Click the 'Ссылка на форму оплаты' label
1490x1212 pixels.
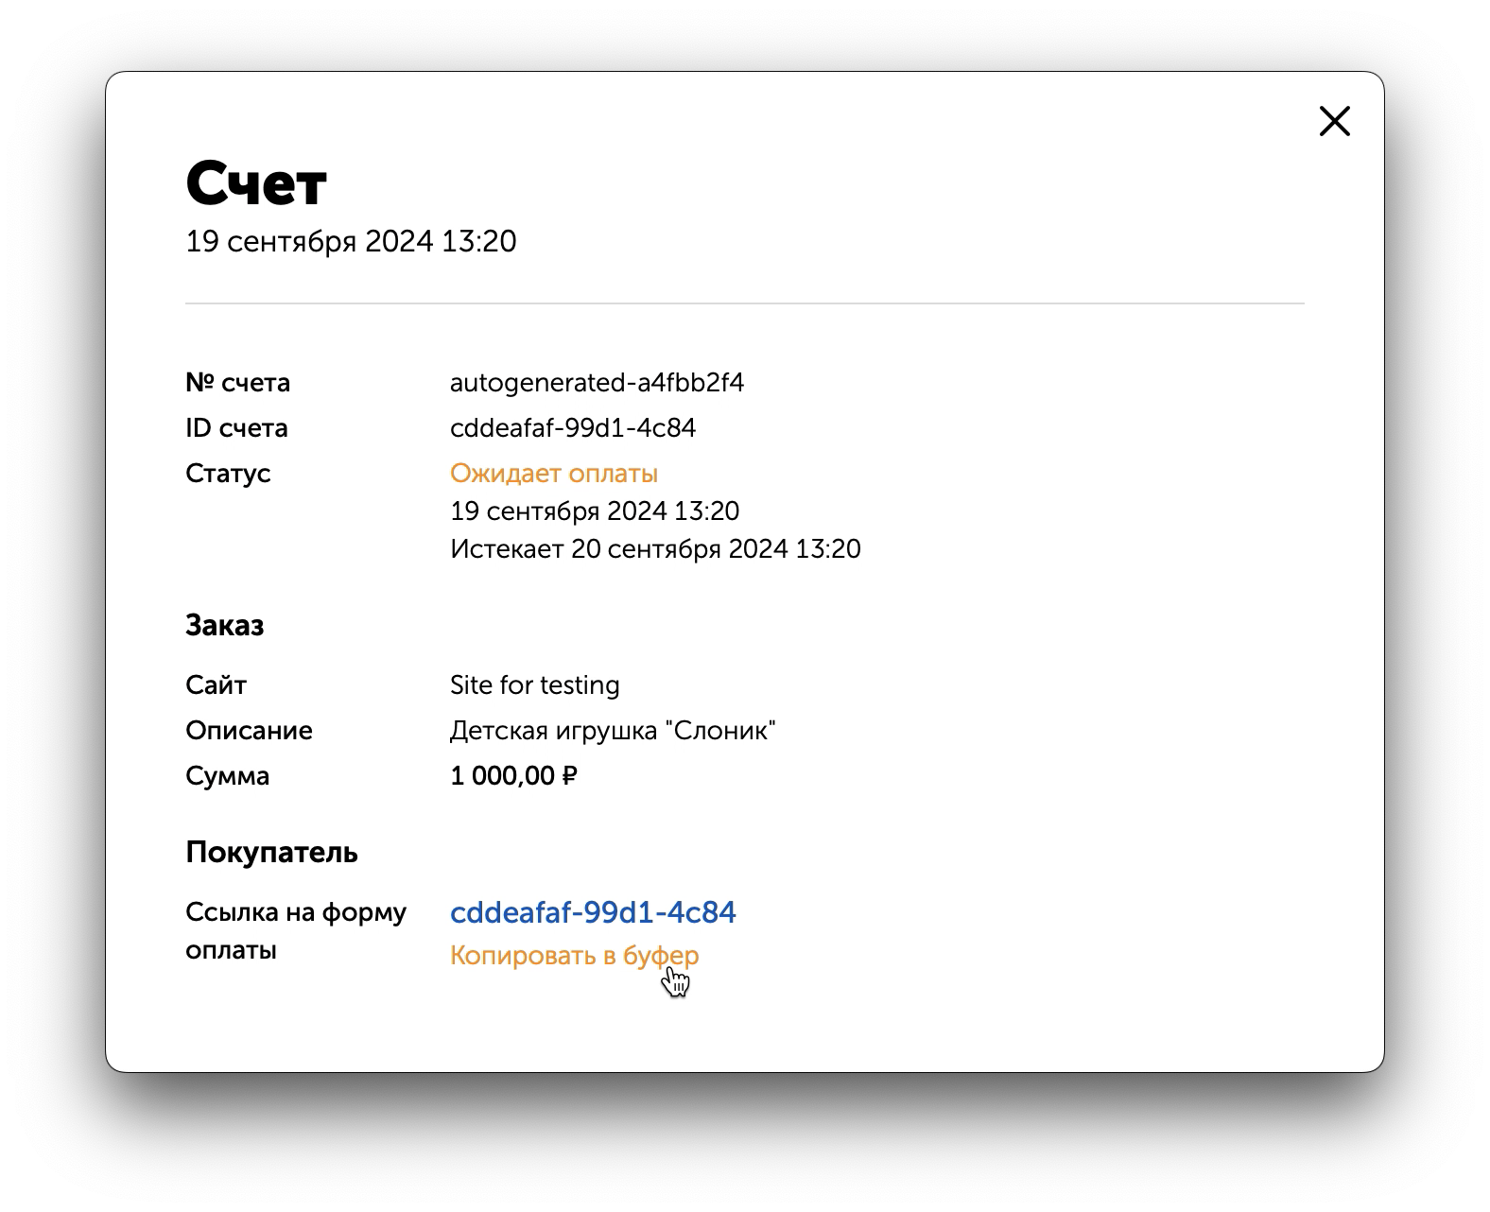[295, 930]
